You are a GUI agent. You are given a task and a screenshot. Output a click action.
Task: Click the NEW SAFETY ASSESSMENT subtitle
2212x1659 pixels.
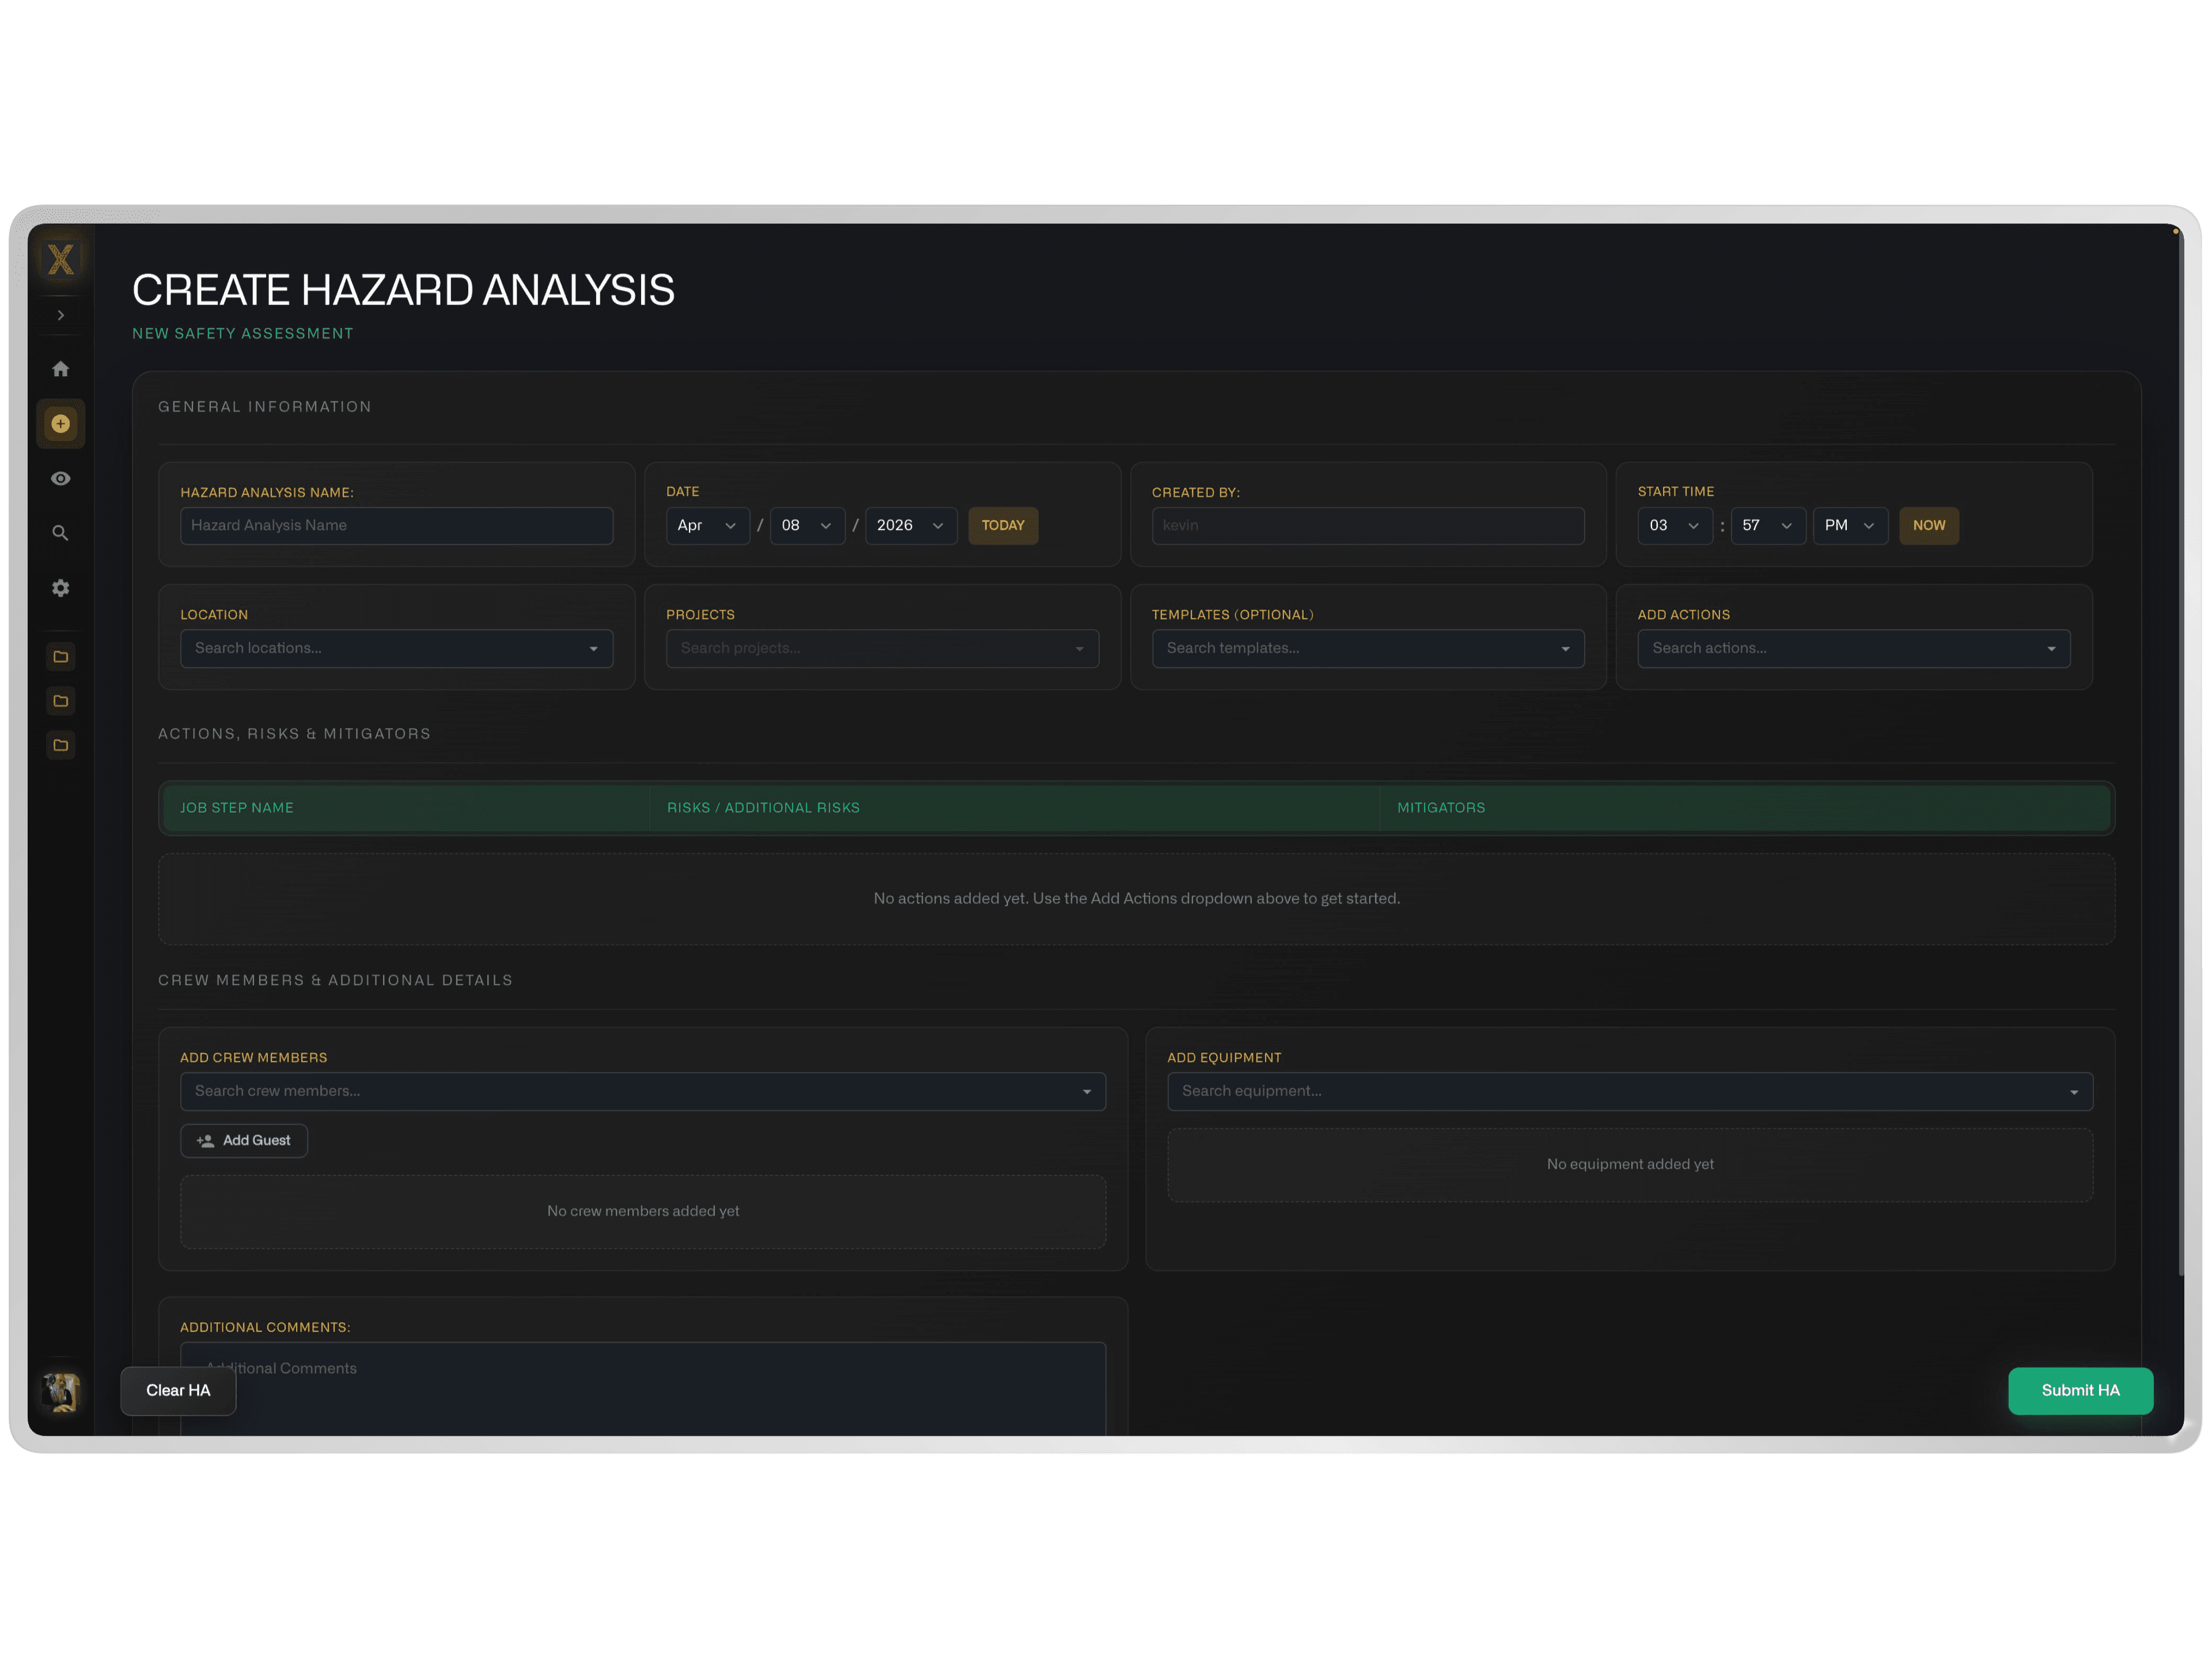pos(243,334)
